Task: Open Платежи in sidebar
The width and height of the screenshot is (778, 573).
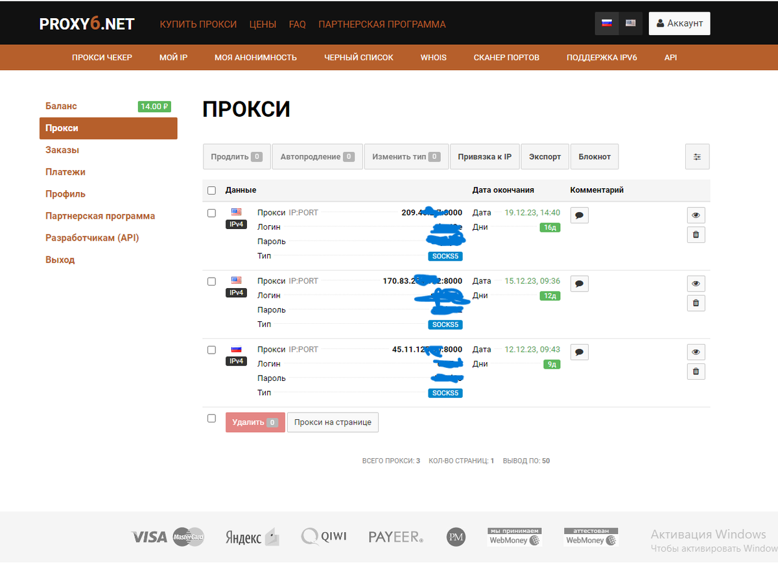Action: pyautogui.click(x=65, y=172)
